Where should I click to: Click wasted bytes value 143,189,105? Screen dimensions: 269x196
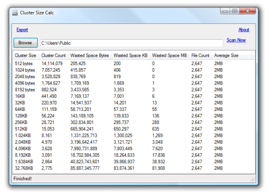pyautogui.click(x=82, y=116)
